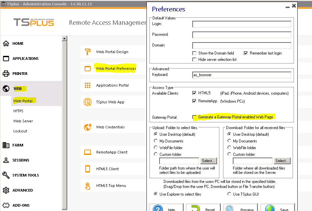The width and height of the screenshot is (312, 211).
Task: Select HTTPS under the Web menu
Action: (x=18, y=111)
